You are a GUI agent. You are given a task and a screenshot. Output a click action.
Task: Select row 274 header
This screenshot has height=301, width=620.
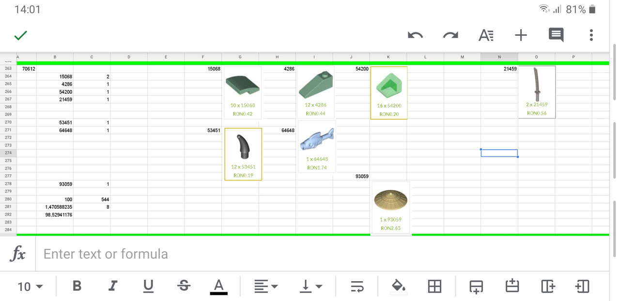coord(8,153)
